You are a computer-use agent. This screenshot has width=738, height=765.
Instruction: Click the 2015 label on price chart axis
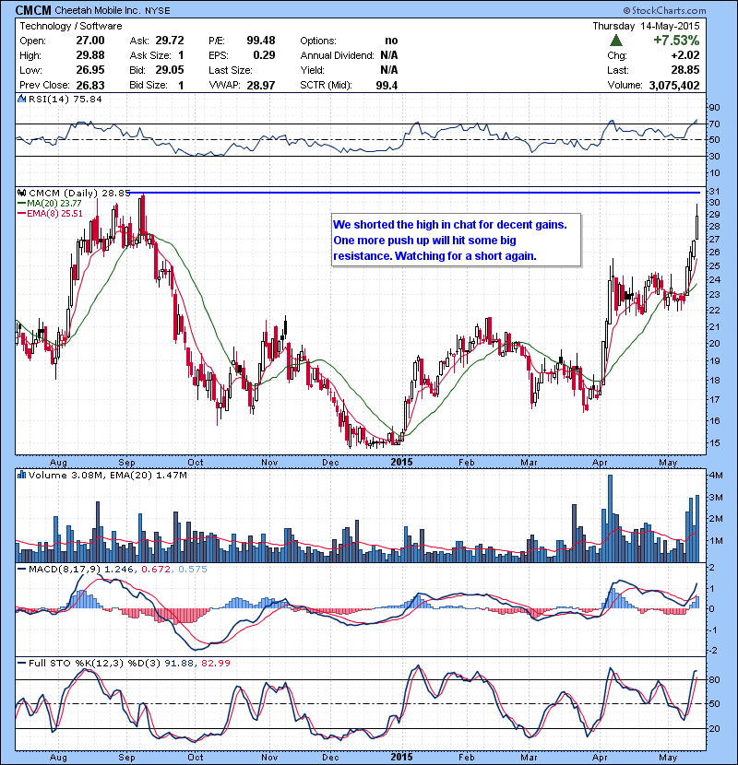[x=401, y=462]
